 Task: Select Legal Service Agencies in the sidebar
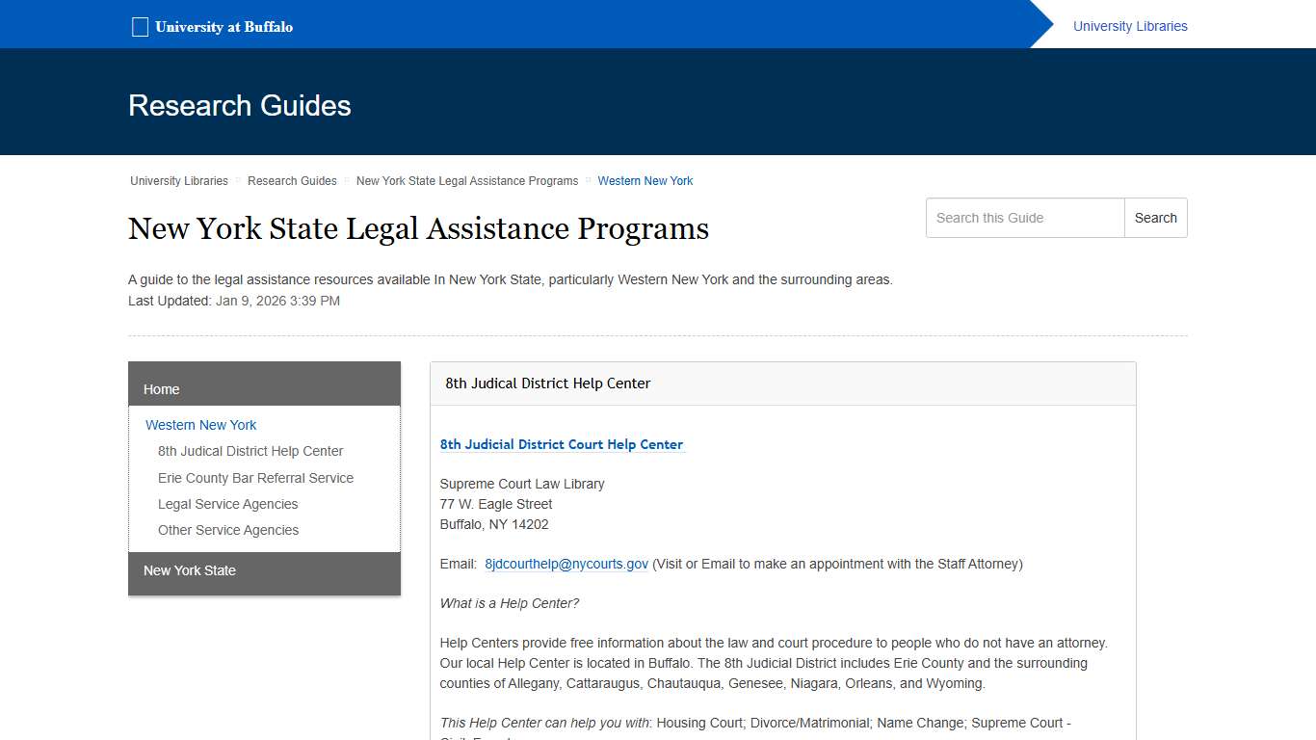click(227, 504)
